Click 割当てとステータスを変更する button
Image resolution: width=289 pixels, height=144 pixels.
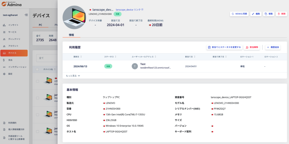(224, 47)
